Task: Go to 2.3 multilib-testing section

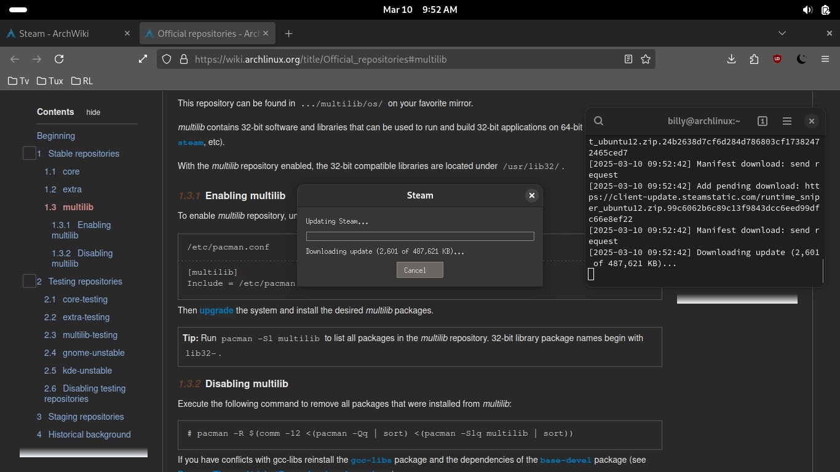Action: click(x=81, y=335)
